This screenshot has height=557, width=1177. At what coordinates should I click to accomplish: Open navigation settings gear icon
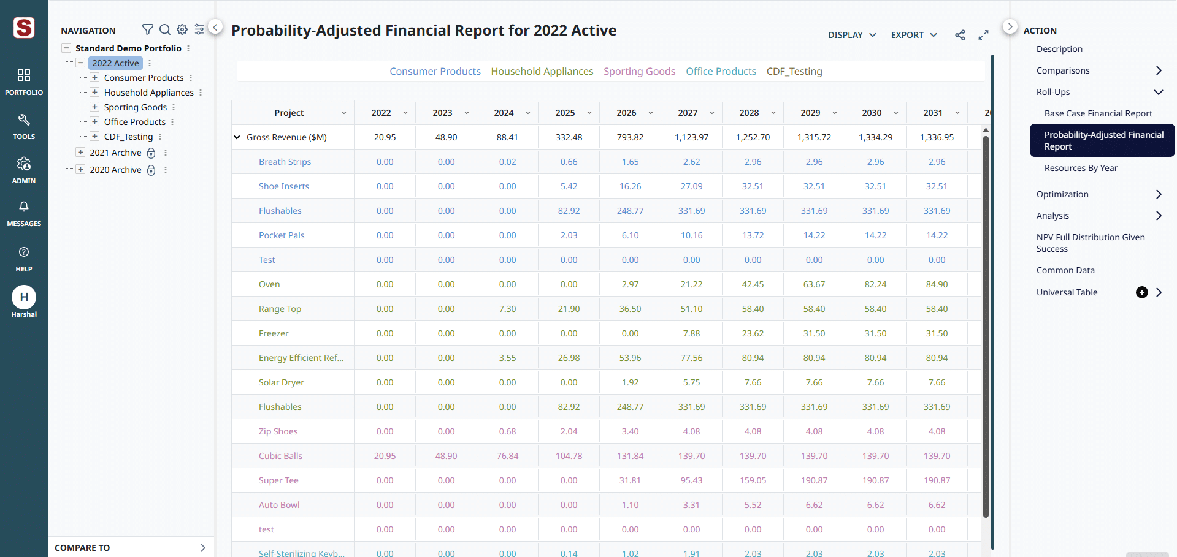coord(182,29)
